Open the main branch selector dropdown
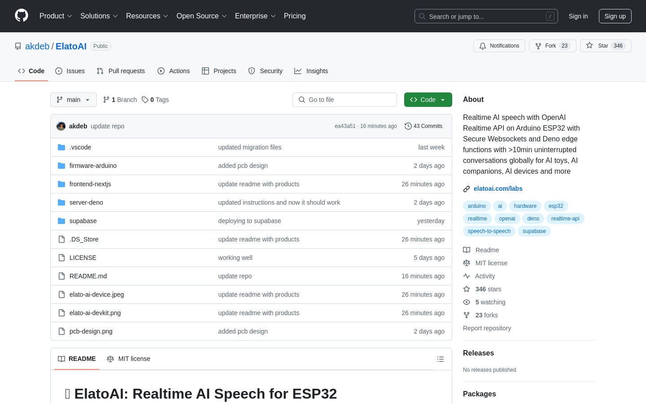The width and height of the screenshot is (646, 404). pos(74,100)
